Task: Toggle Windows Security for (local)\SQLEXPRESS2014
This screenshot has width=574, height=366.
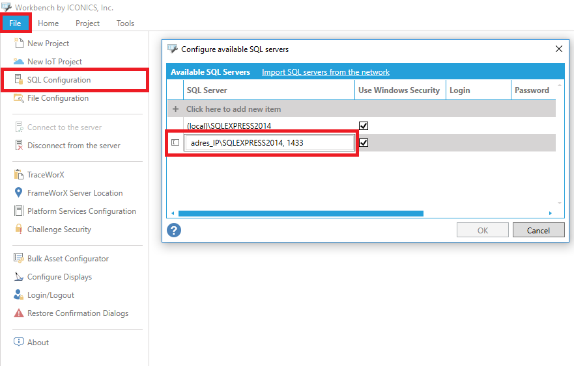Action: click(x=364, y=125)
